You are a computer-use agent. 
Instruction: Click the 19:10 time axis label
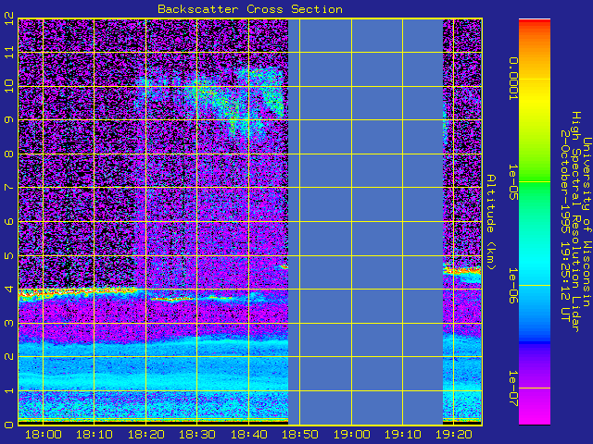tap(403, 435)
